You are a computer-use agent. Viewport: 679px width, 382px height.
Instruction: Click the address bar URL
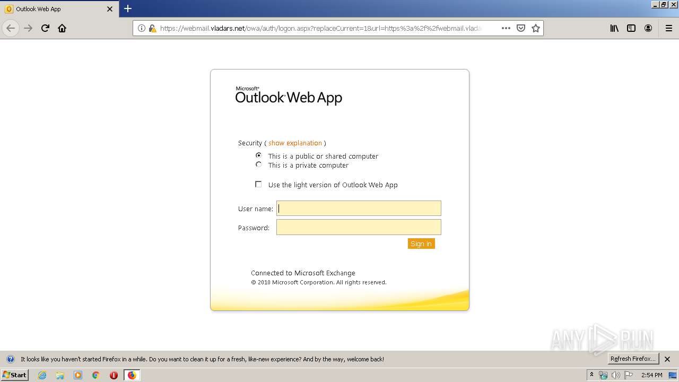[x=320, y=28]
